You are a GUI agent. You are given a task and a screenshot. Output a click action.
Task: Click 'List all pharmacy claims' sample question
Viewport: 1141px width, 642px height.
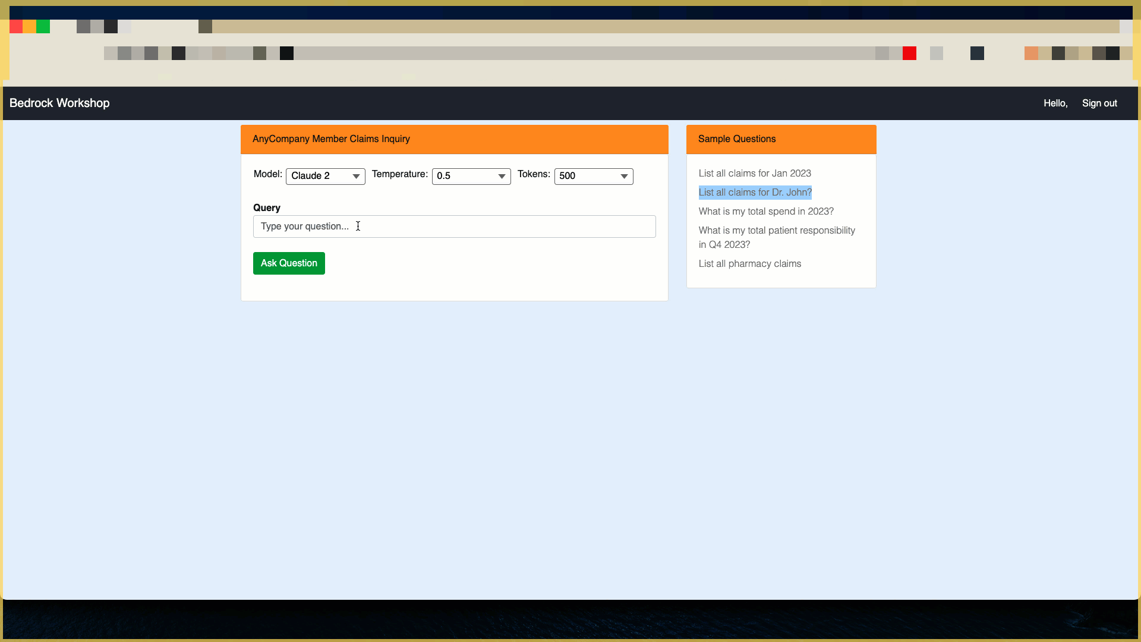[x=749, y=264]
